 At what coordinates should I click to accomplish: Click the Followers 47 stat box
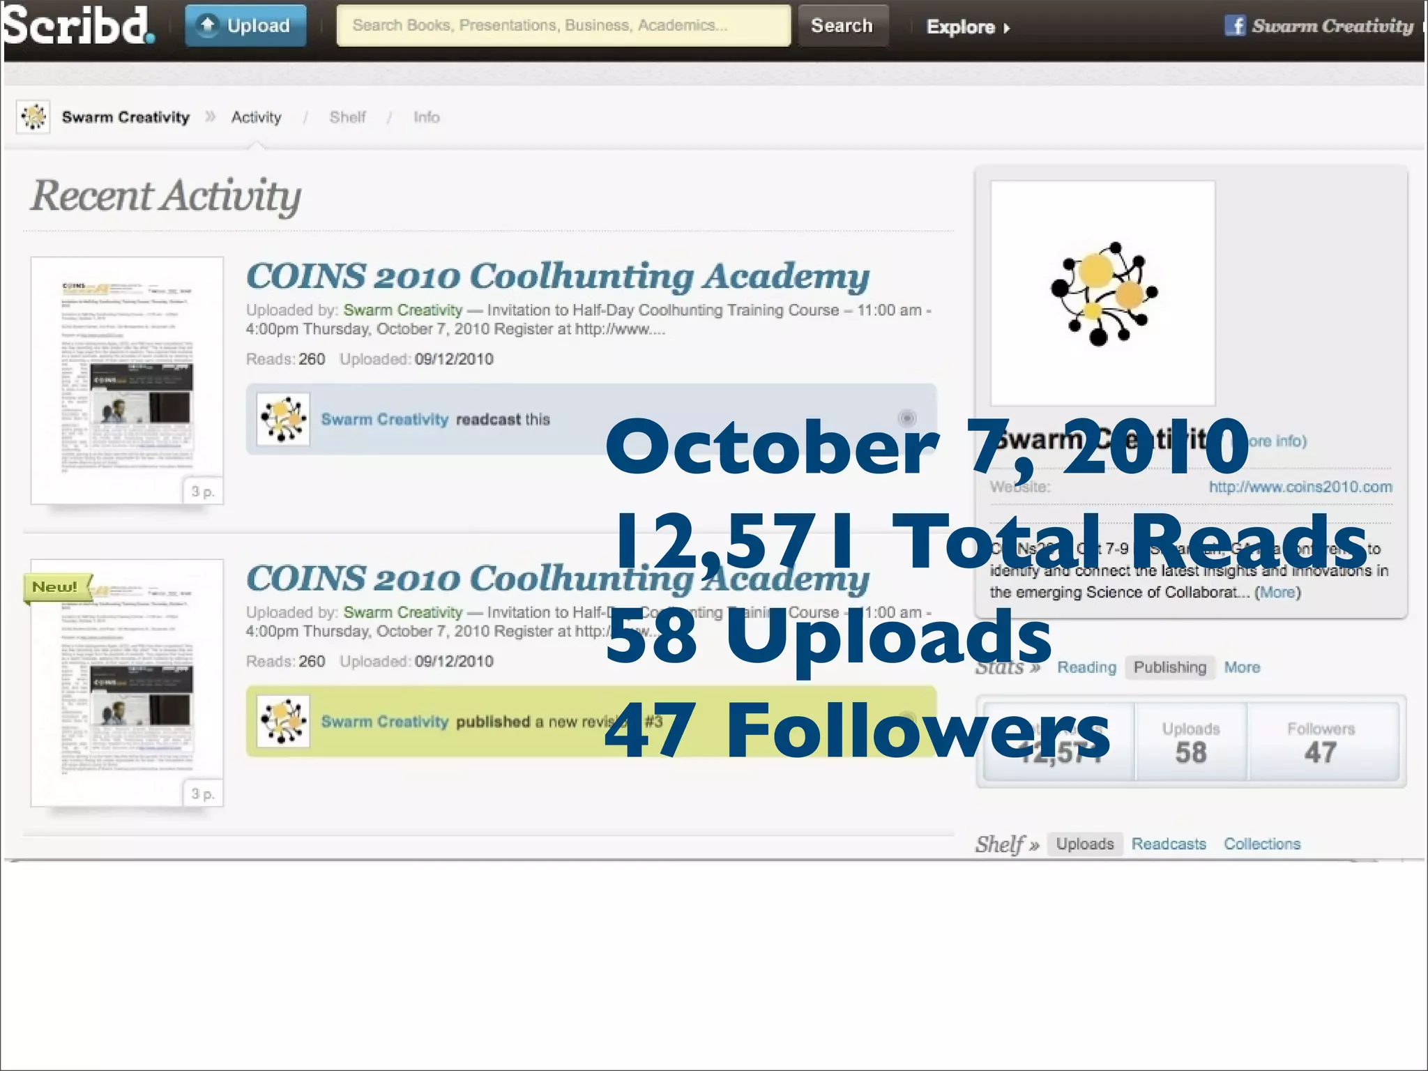[x=1322, y=741]
